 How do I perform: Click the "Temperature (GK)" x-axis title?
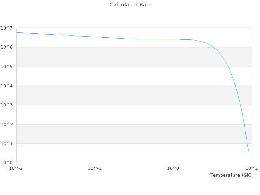231,175
